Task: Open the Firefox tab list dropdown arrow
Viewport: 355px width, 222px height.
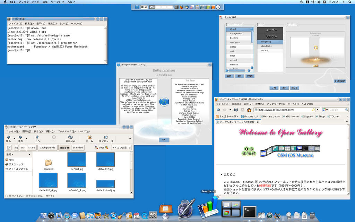Action: tap(347, 122)
